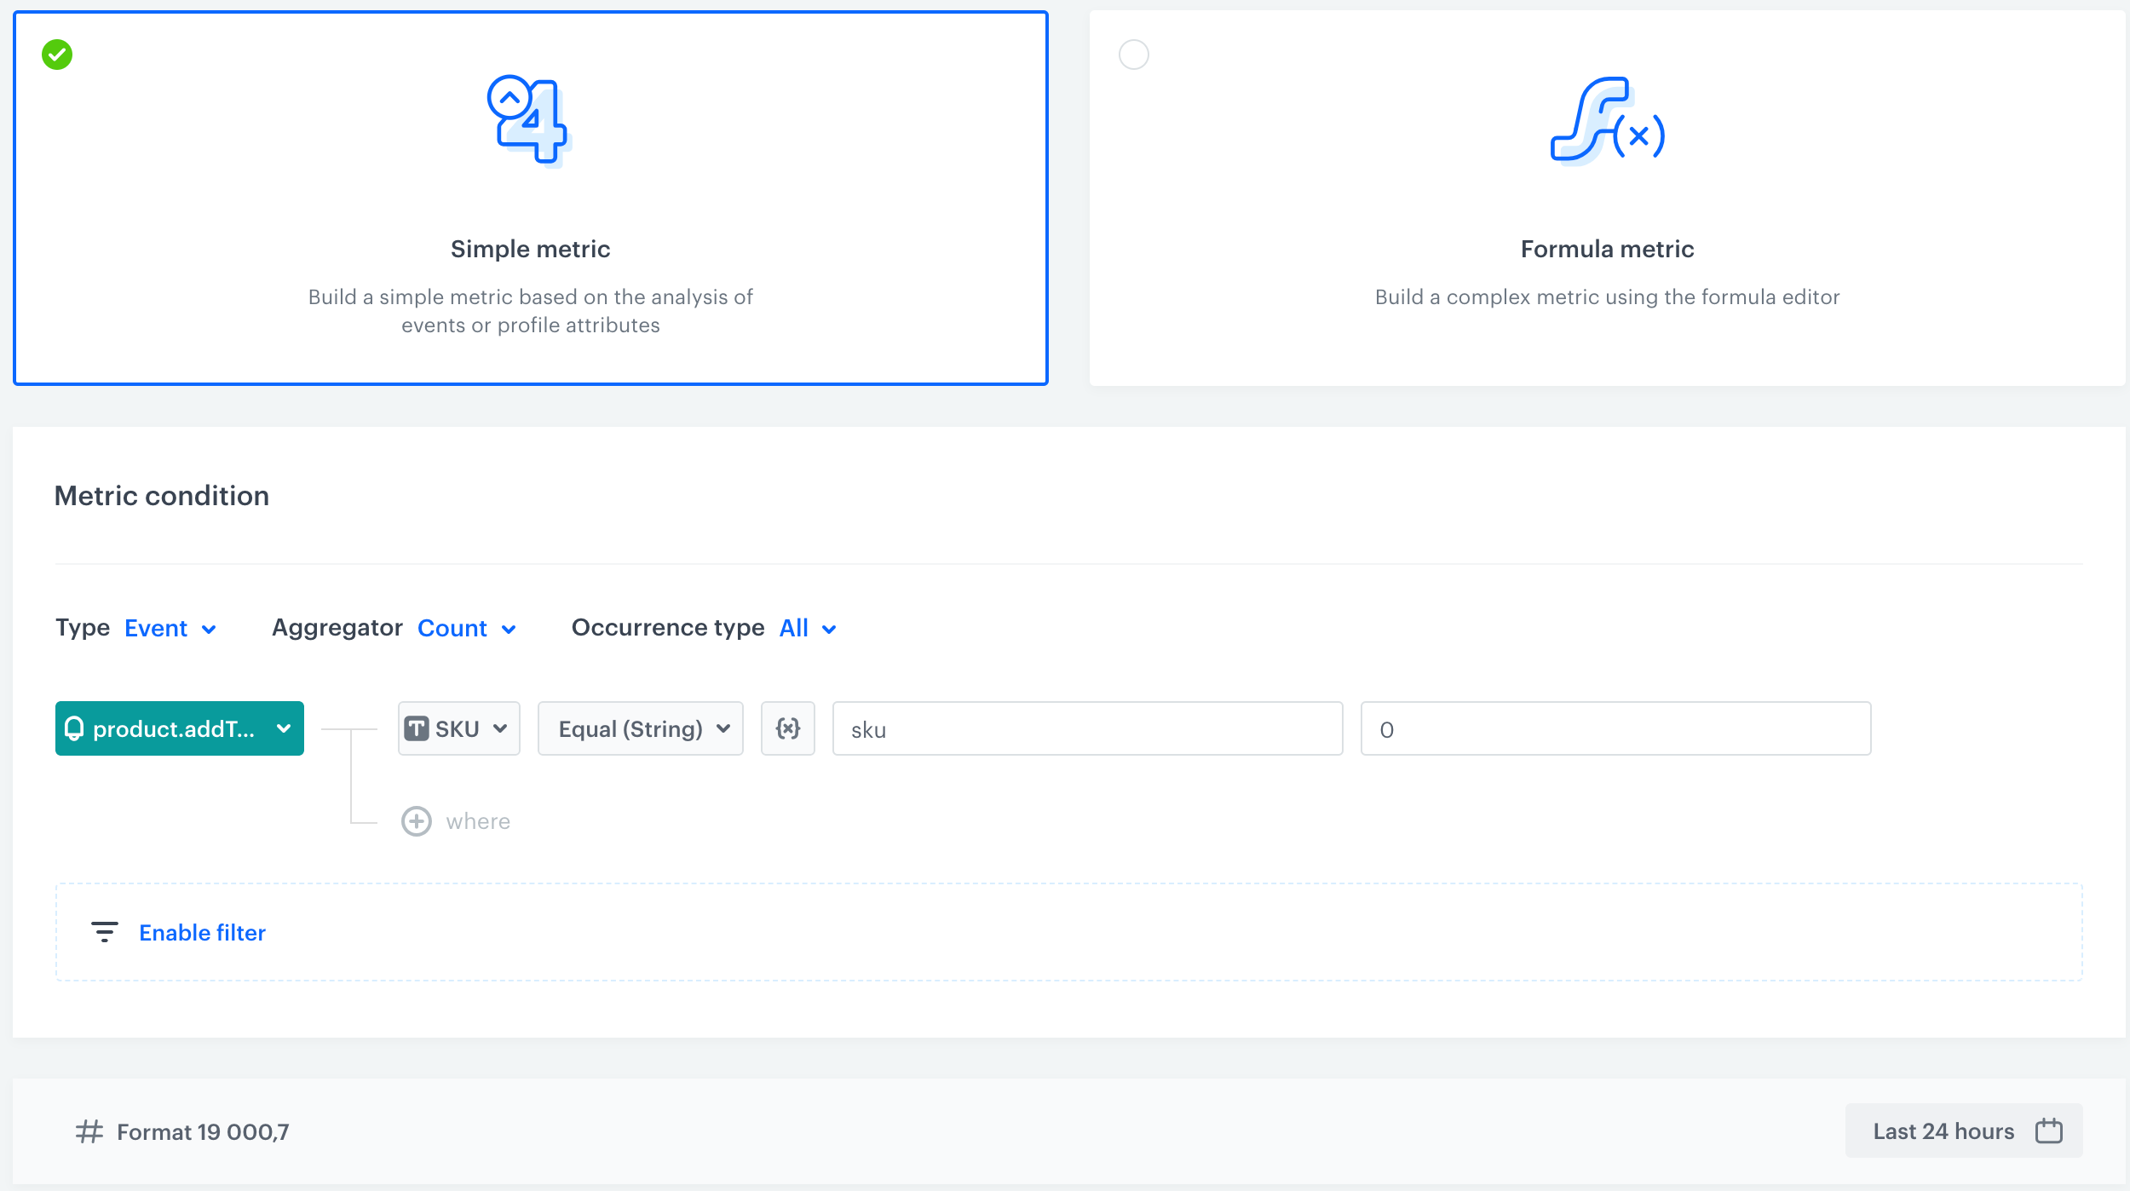This screenshot has height=1191, width=2130.
Task: Click the variable insertion {x} icon
Action: click(x=788, y=728)
